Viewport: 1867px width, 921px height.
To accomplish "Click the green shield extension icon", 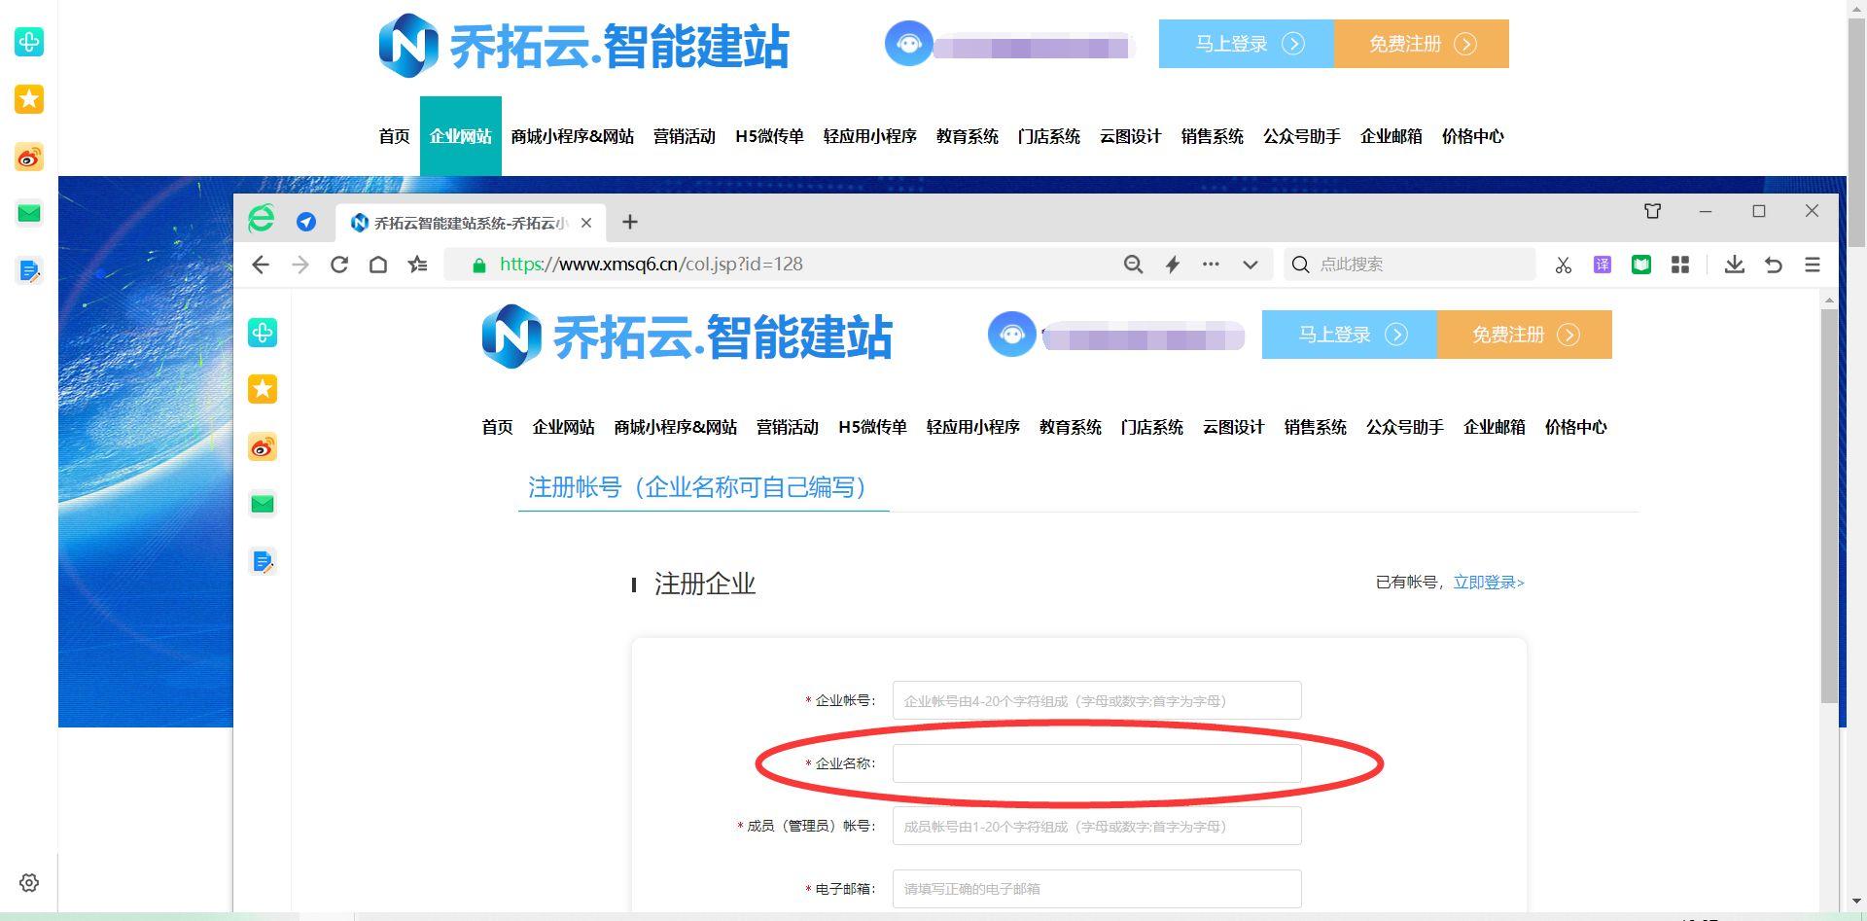I will point(1641,265).
